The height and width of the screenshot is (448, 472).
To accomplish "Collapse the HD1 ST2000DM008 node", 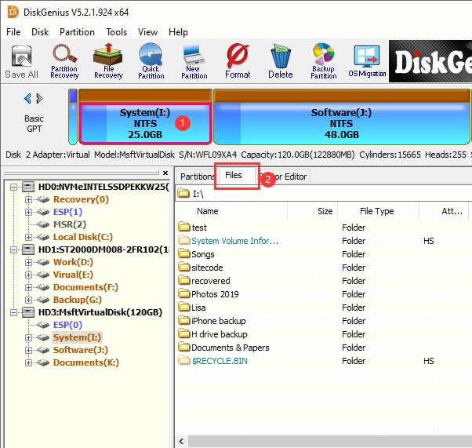I will click(x=13, y=249).
